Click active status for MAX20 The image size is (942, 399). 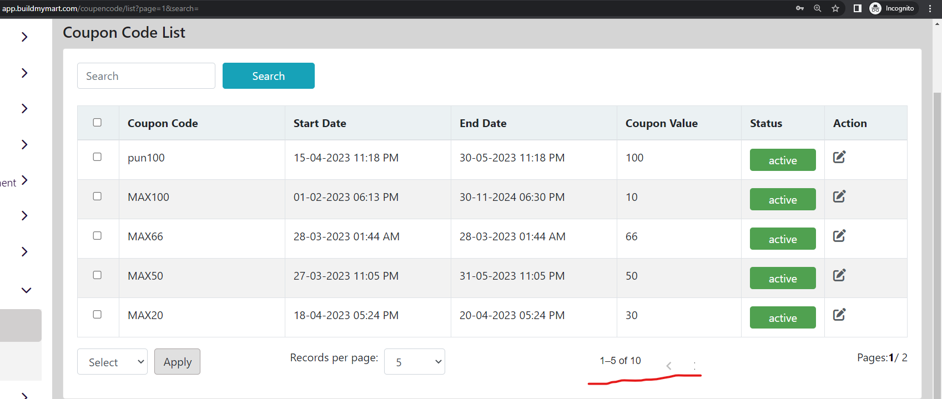[783, 317]
